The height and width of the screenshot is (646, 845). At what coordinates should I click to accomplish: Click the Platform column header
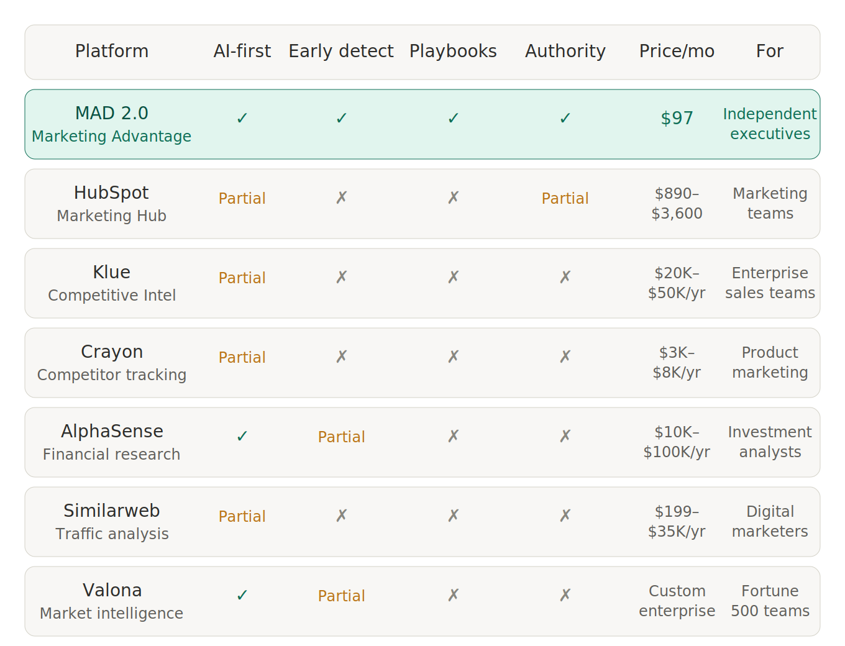click(x=112, y=51)
